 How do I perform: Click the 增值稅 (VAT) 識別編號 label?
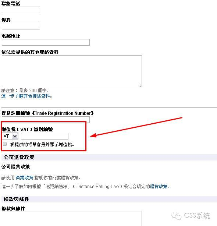tap(27, 130)
